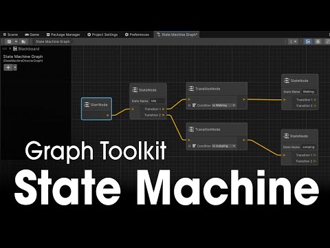Click the Idle StateNode input port
Viewport: 330px width, 248px height.
pyautogui.click(x=133, y=109)
